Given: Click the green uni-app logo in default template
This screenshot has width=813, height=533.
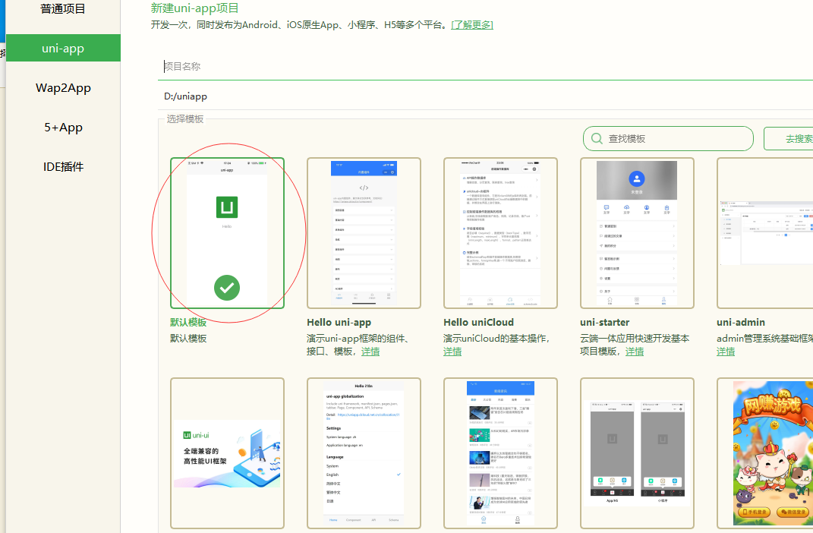Looking at the screenshot, I should coord(227,207).
